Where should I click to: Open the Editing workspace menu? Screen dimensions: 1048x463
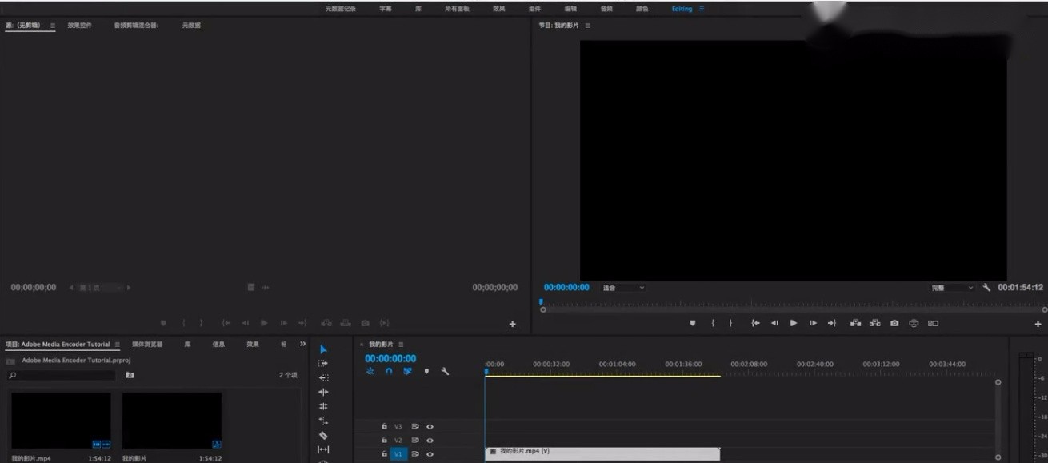tap(702, 9)
